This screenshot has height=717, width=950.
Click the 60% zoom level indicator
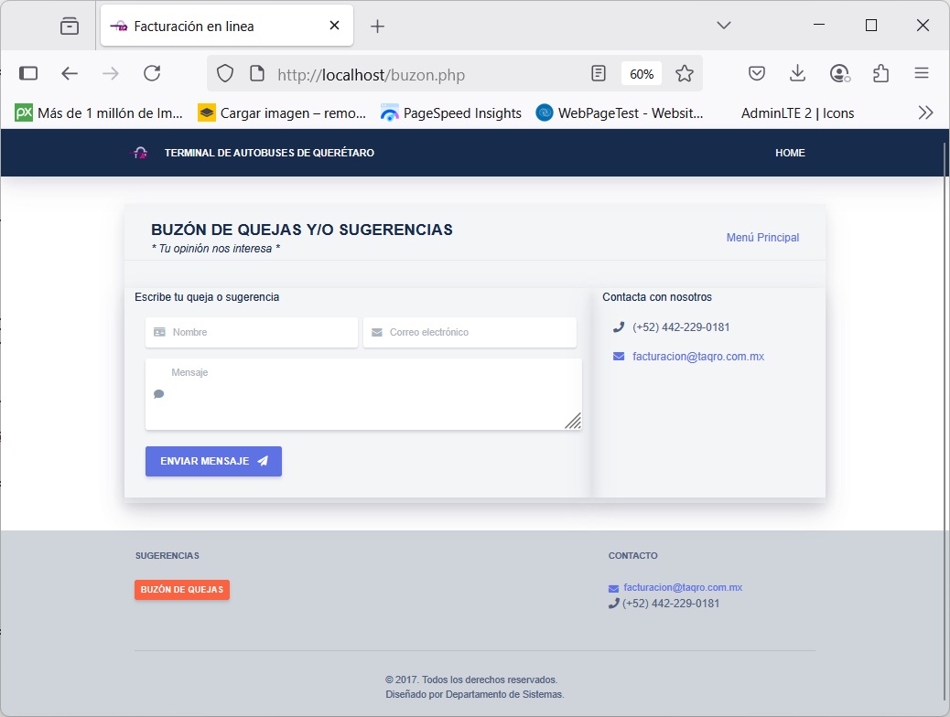(642, 74)
